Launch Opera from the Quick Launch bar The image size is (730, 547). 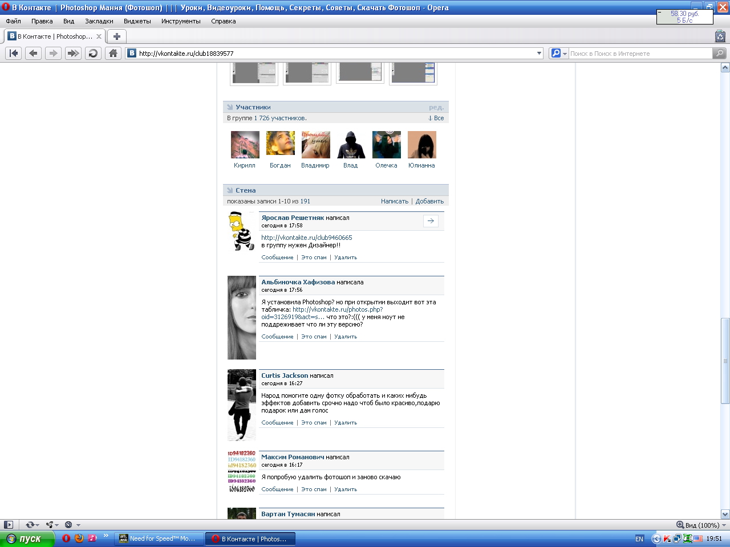(66, 538)
